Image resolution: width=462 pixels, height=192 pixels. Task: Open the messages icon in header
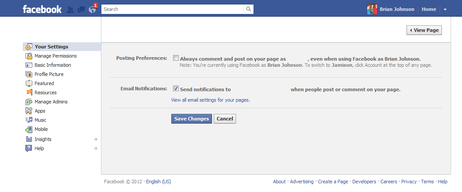(x=81, y=10)
